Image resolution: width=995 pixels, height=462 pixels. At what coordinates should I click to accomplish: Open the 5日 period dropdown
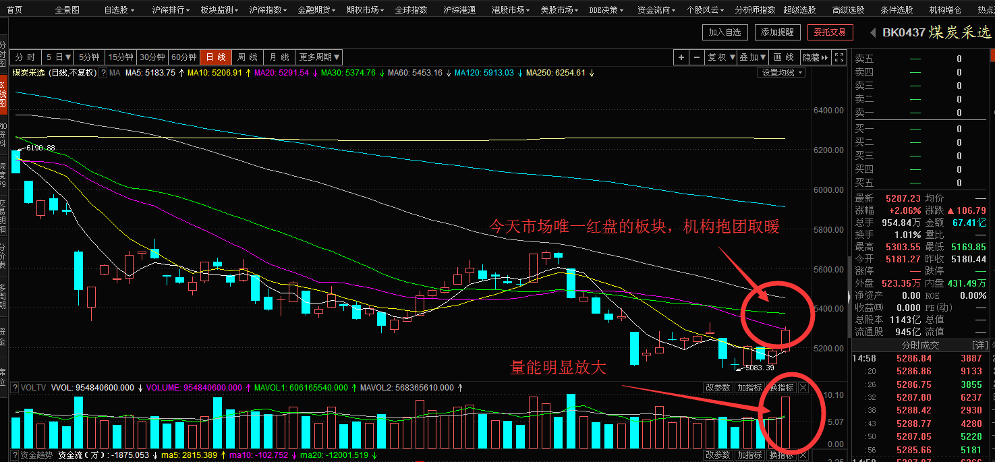58,57
